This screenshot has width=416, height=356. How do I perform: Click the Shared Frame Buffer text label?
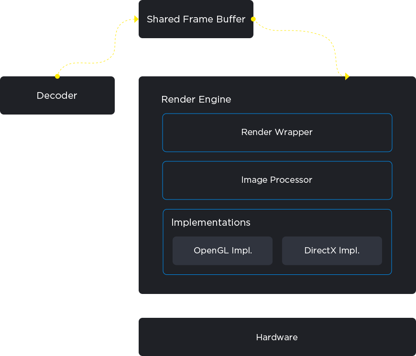click(x=196, y=19)
